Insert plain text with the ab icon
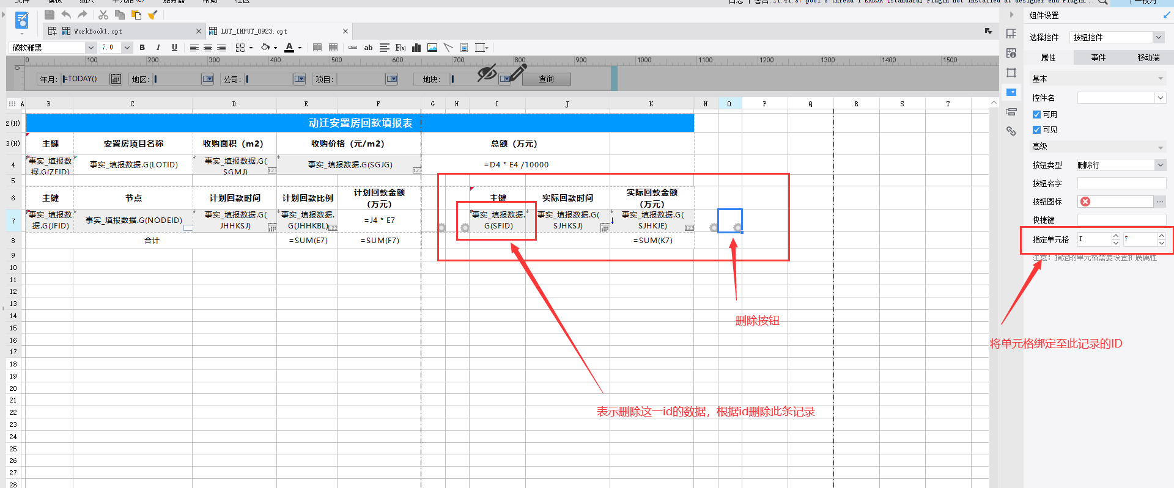 tap(368, 48)
